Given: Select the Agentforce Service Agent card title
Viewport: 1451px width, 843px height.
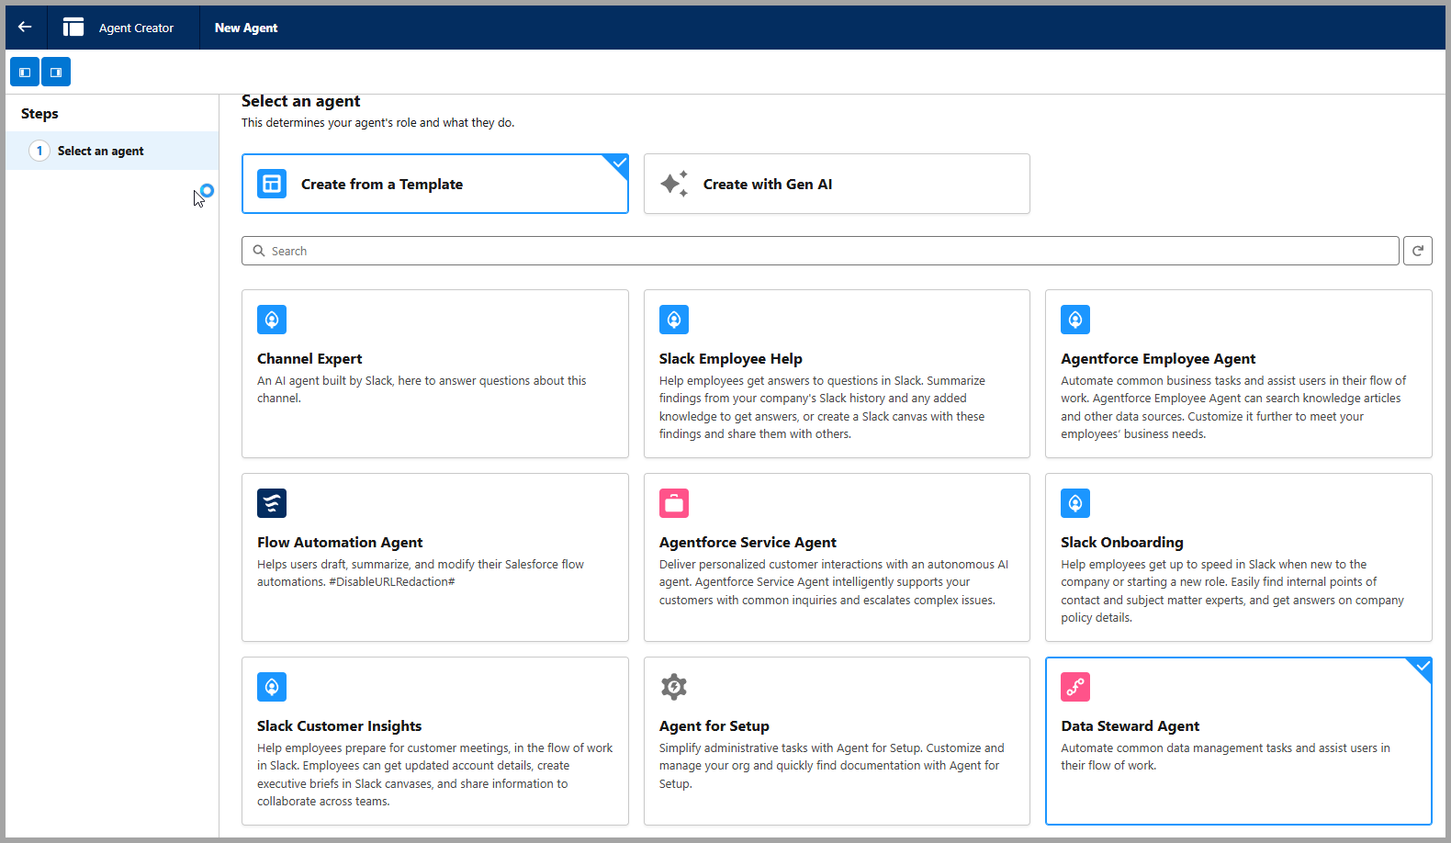Looking at the screenshot, I should (x=748, y=543).
